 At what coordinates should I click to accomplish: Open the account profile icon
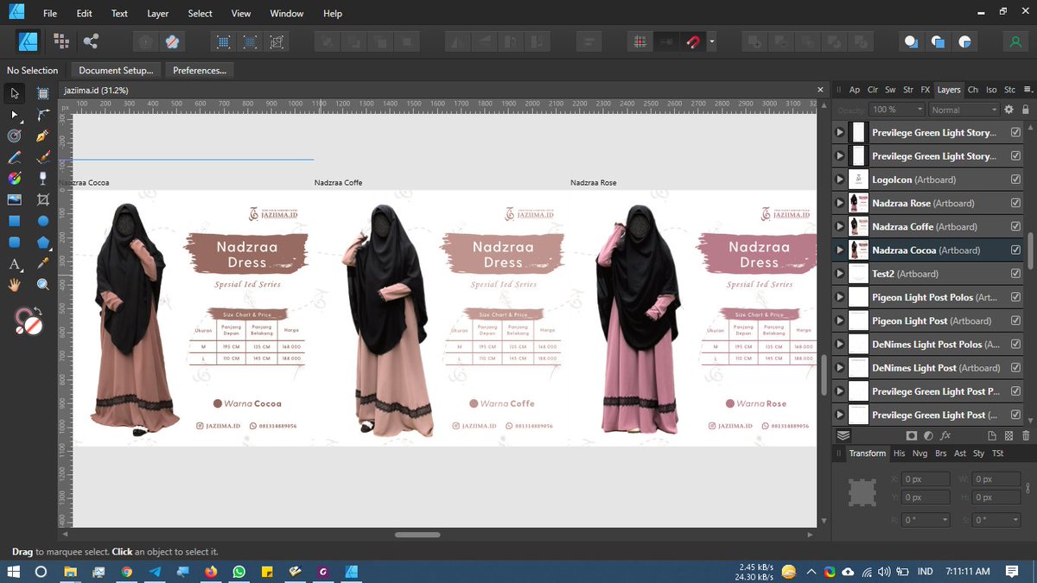click(x=1015, y=41)
